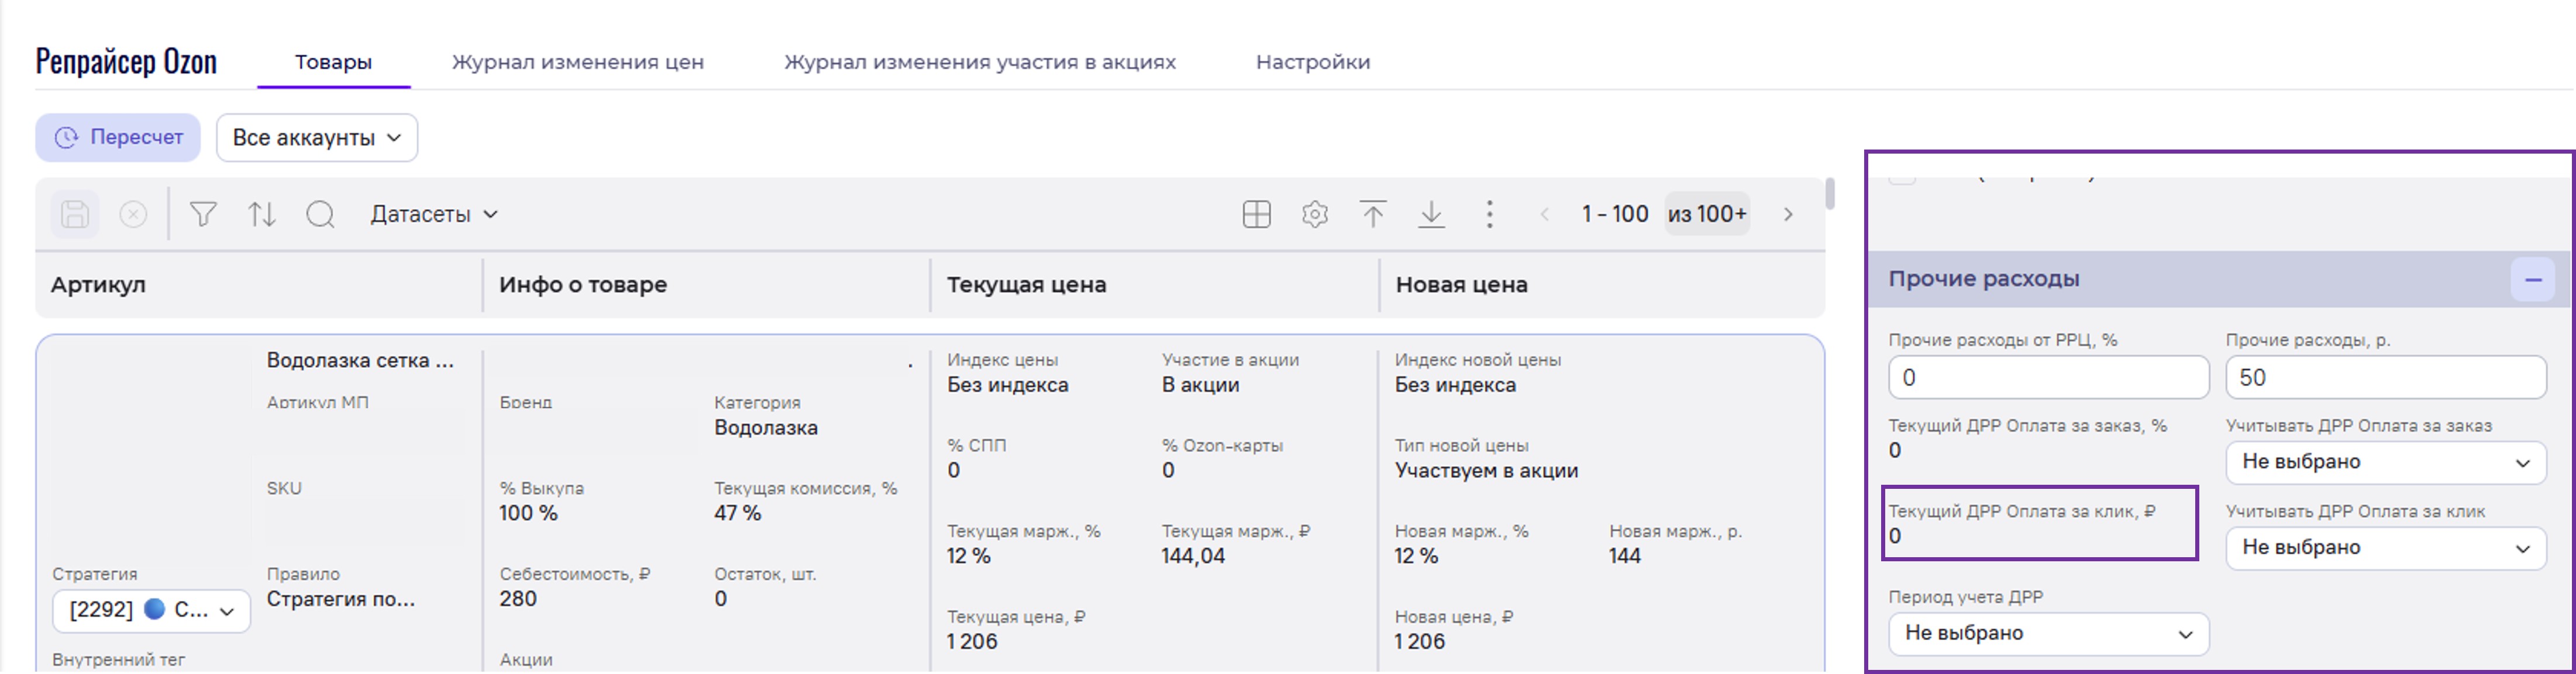Switch to Журнал изменения цен tab
2576x674 pixels.
point(577,62)
